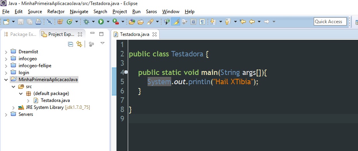
Task: Toggle Link with Editor in Project Explorer
Action: point(79,44)
